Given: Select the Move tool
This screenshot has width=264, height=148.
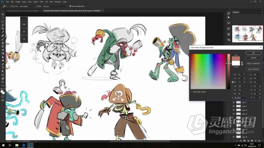Looking at the screenshot, I should [3, 14].
